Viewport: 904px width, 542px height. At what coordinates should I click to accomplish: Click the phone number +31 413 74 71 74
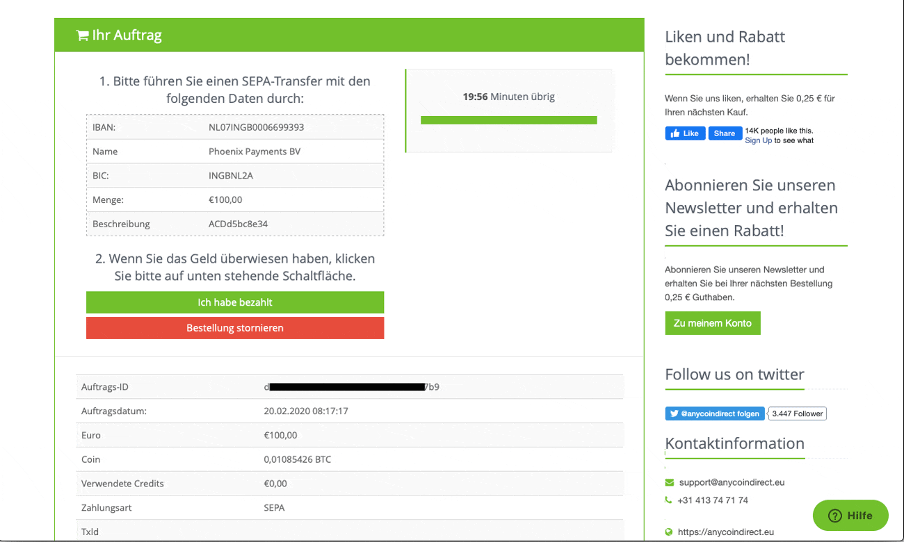click(x=712, y=500)
